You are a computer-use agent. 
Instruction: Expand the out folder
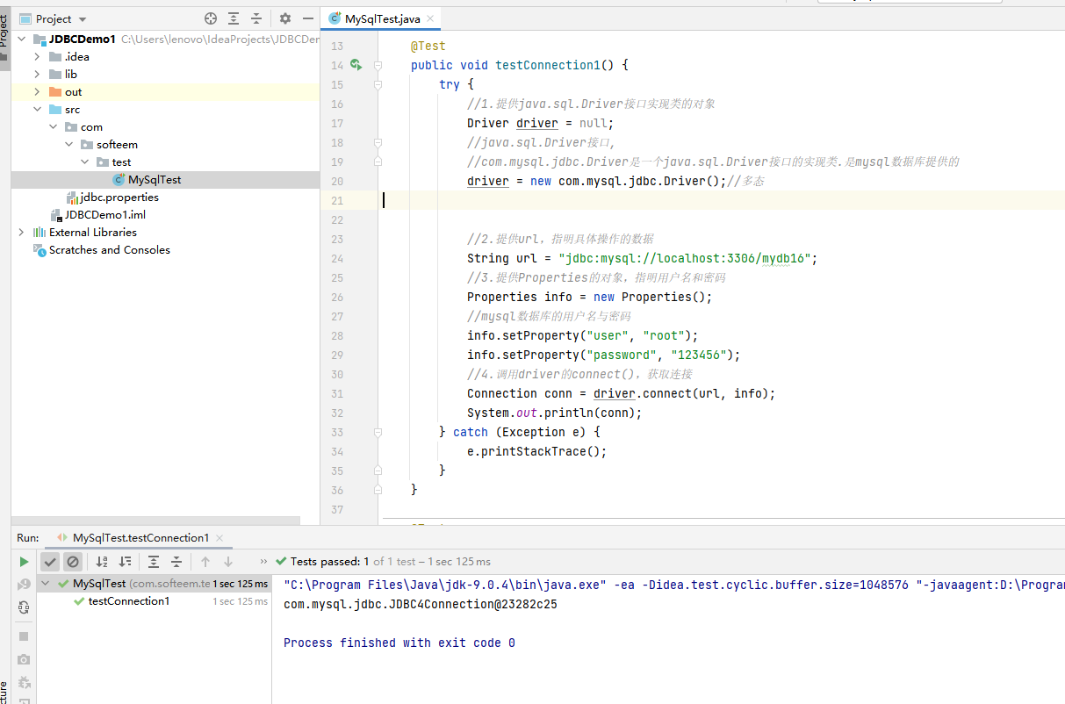(x=37, y=92)
